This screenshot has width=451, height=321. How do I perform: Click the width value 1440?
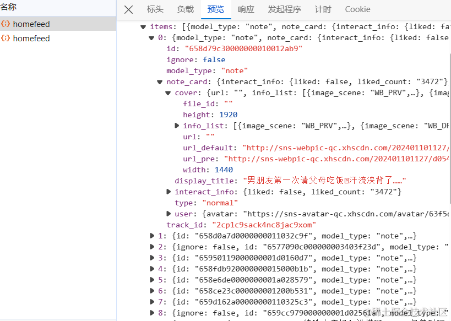point(224,170)
